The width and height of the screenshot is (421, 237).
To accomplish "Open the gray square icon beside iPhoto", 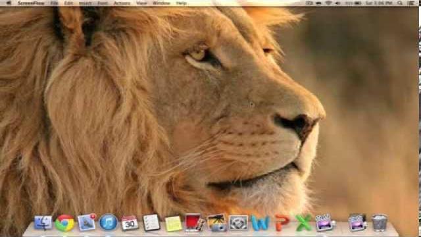I will coord(238,223).
